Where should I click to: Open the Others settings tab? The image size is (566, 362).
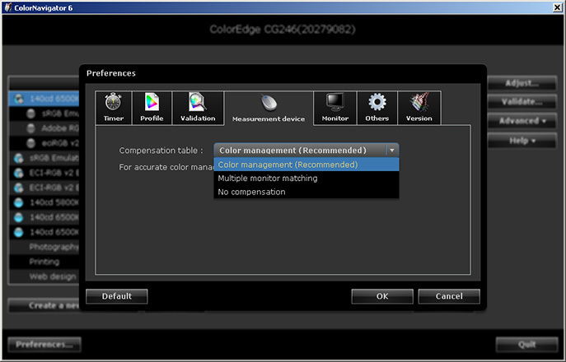pyautogui.click(x=377, y=108)
